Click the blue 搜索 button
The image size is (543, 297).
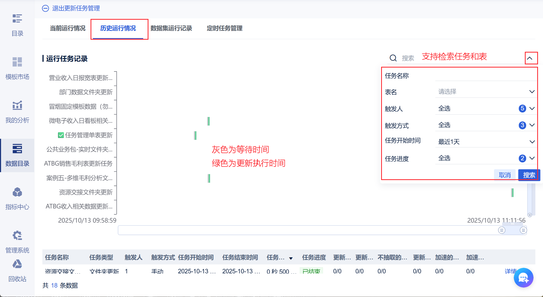529,175
